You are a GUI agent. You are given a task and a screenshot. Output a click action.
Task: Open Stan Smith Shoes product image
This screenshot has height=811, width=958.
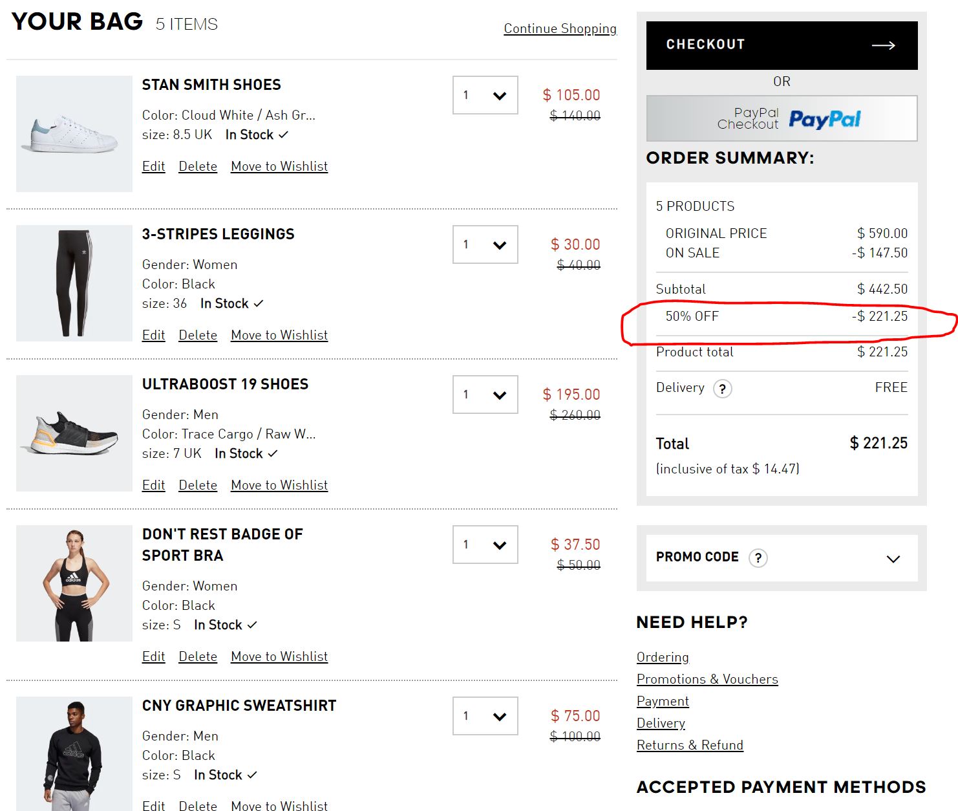pyautogui.click(x=74, y=134)
